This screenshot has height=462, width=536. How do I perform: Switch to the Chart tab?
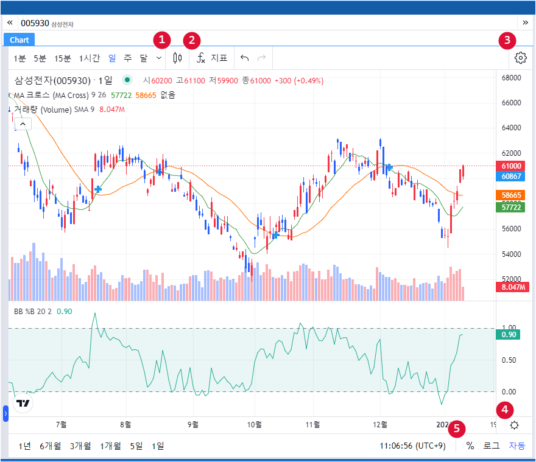pyautogui.click(x=19, y=40)
